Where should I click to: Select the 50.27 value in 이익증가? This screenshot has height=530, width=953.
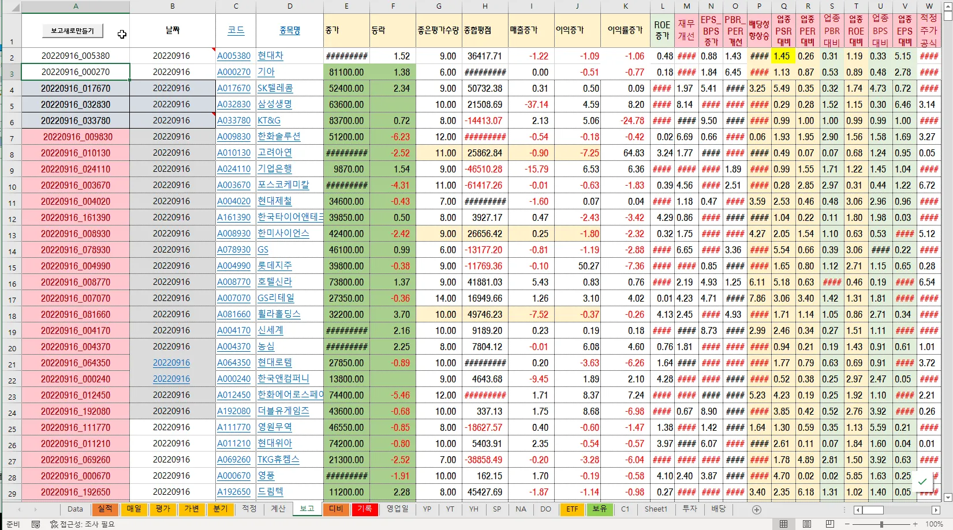click(577, 266)
